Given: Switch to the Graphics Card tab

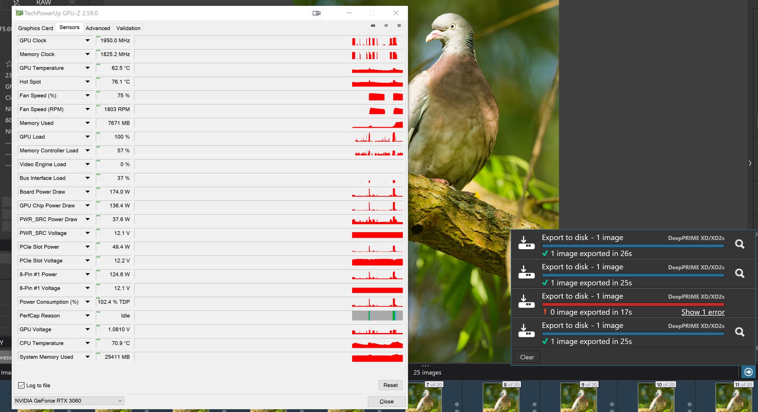Looking at the screenshot, I should tap(36, 28).
